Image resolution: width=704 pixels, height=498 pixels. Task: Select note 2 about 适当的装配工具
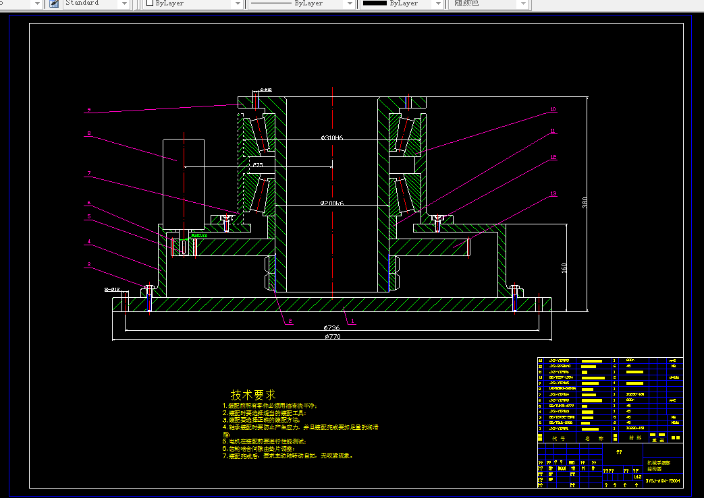pyautogui.click(x=265, y=413)
